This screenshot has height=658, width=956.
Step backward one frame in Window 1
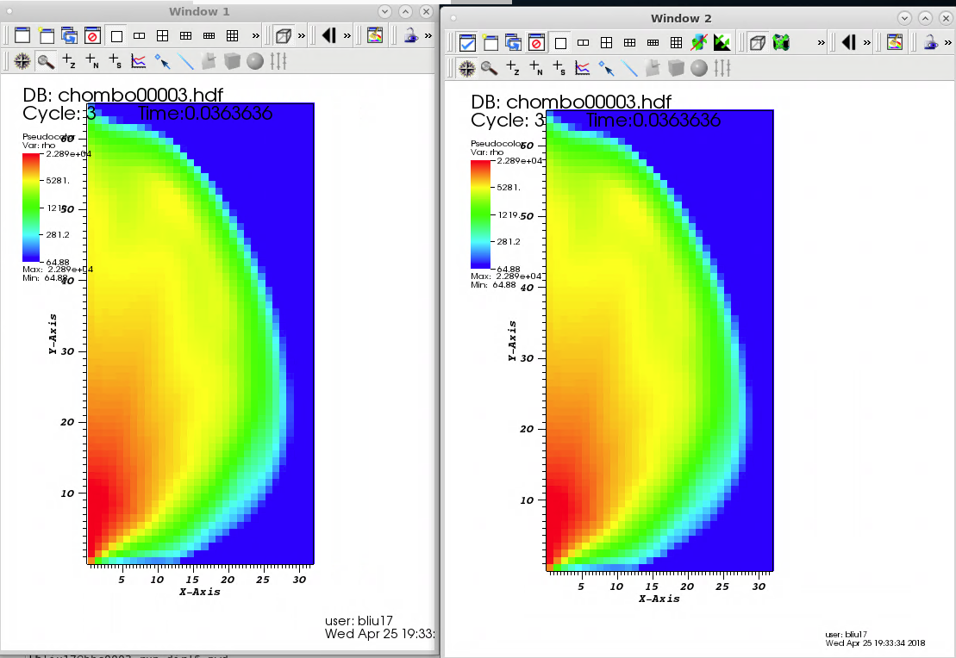pyautogui.click(x=329, y=36)
